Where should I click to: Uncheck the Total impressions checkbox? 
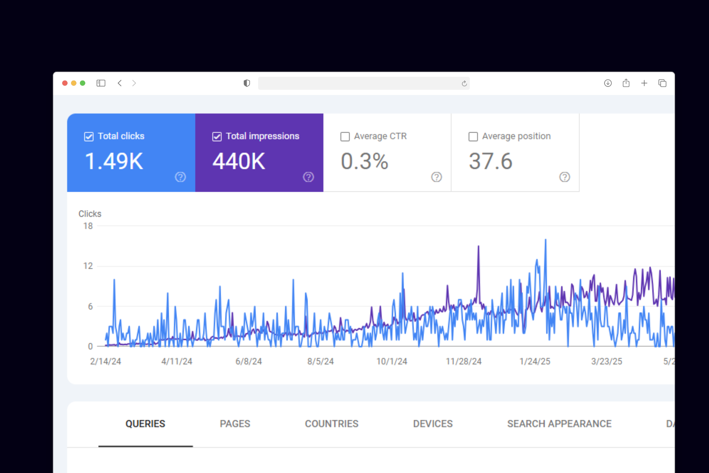click(x=217, y=137)
